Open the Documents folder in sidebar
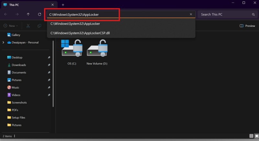259x141 pixels. click(x=17, y=72)
